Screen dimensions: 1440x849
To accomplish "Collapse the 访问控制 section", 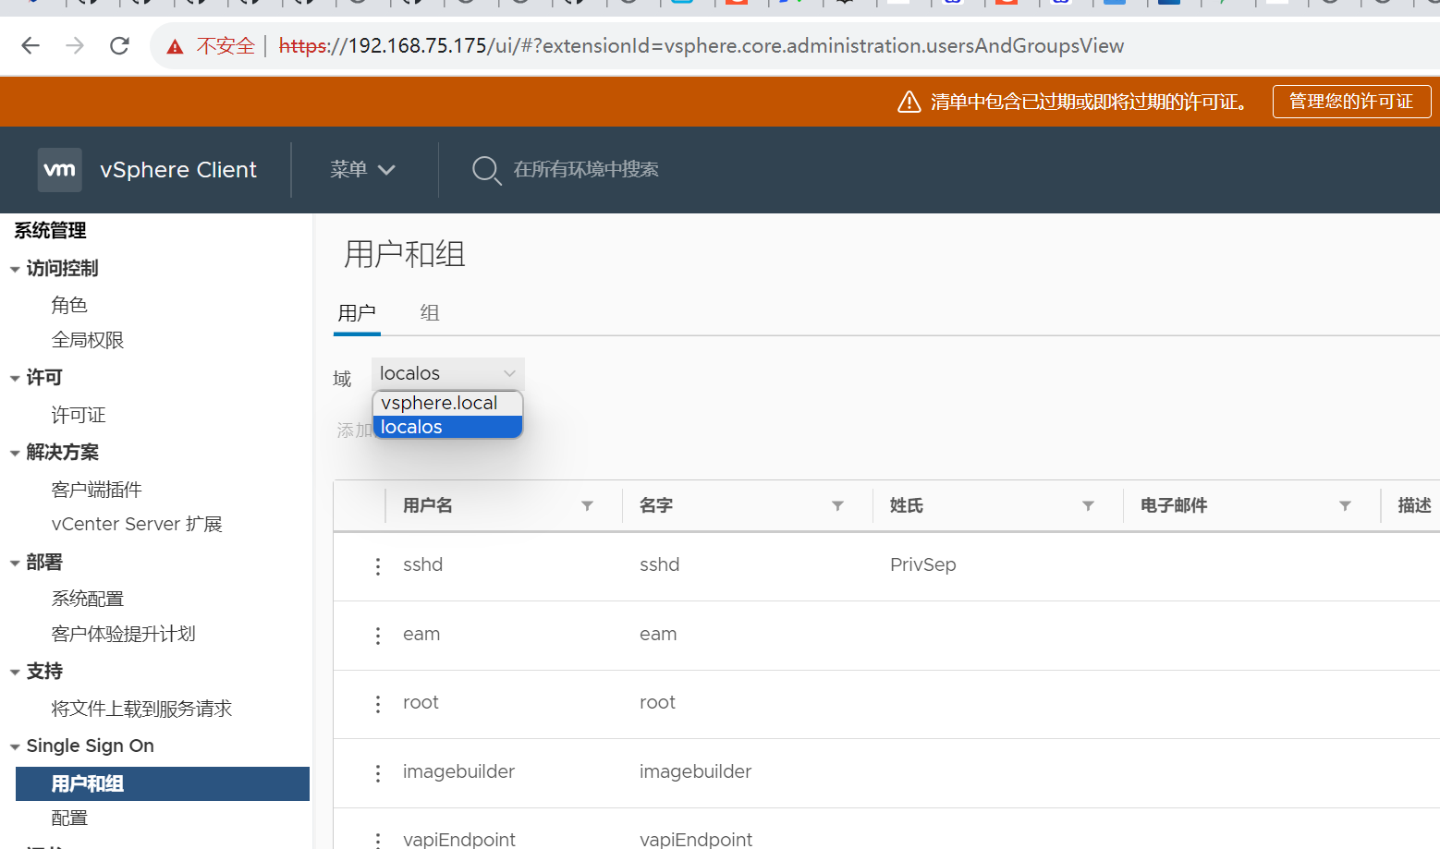I will coord(15,270).
